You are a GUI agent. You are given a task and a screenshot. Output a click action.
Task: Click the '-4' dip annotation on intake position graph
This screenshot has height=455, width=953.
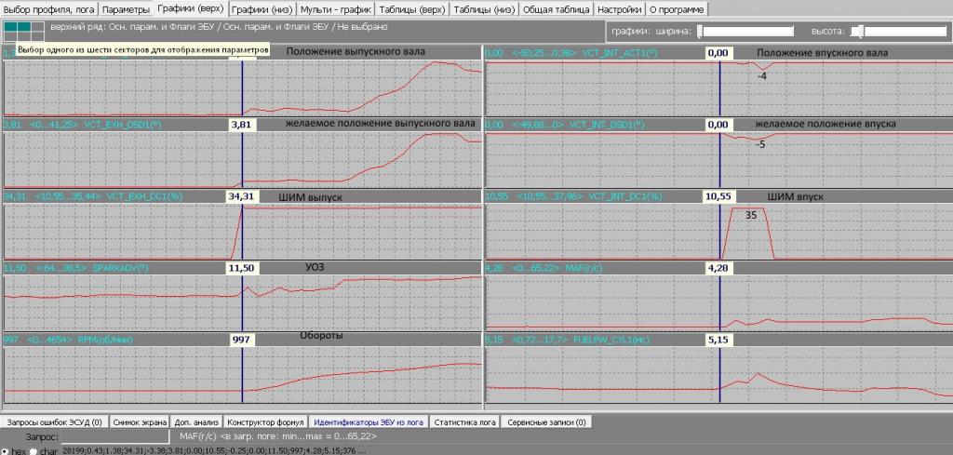(761, 76)
